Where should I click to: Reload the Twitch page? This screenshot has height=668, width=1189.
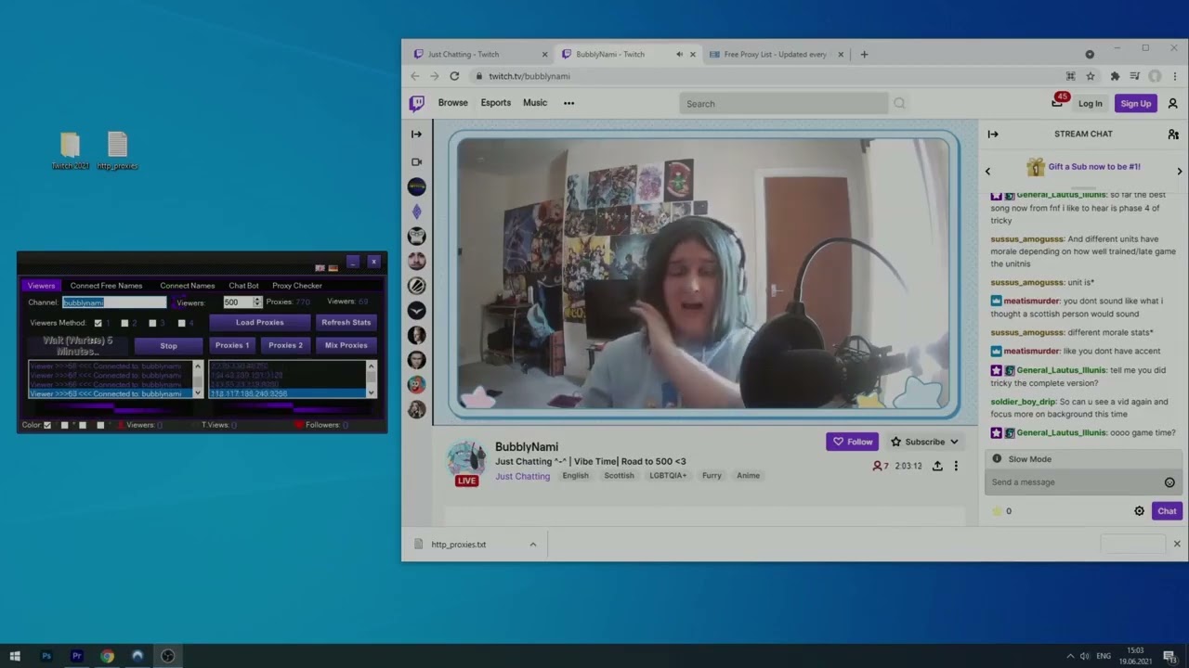click(454, 76)
